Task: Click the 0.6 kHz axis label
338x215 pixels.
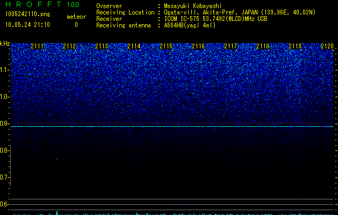Action: 4,204
